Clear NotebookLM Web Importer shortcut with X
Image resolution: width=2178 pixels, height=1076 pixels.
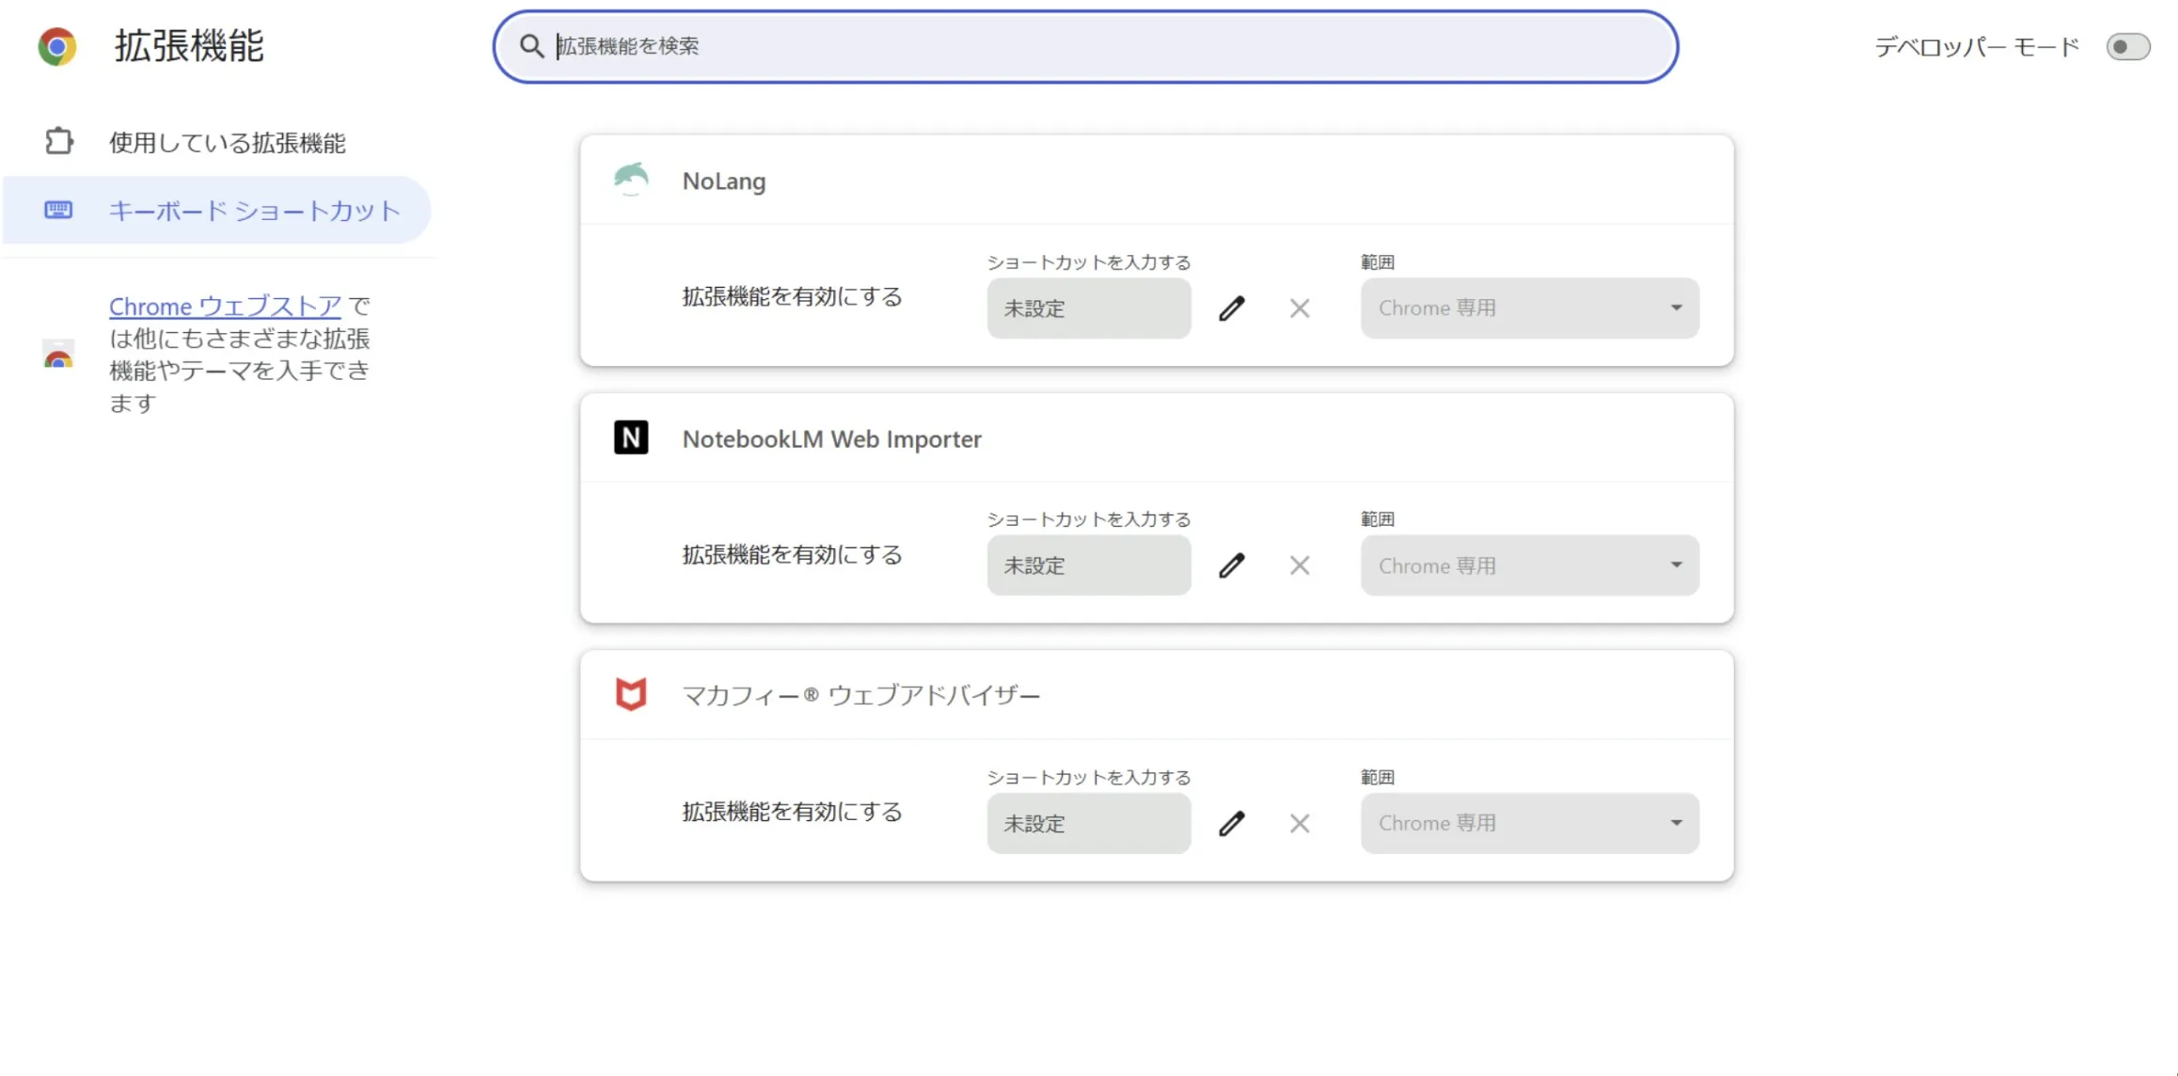[x=1300, y=565]
